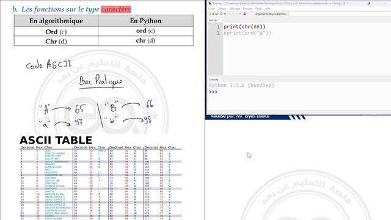
Task: Click line number 2 in editor gutter
Action: pos(218,33)
